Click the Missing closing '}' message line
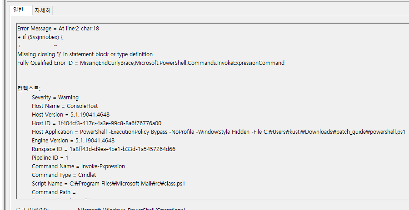This screenshot has height=210, width=409. (85, 54)
